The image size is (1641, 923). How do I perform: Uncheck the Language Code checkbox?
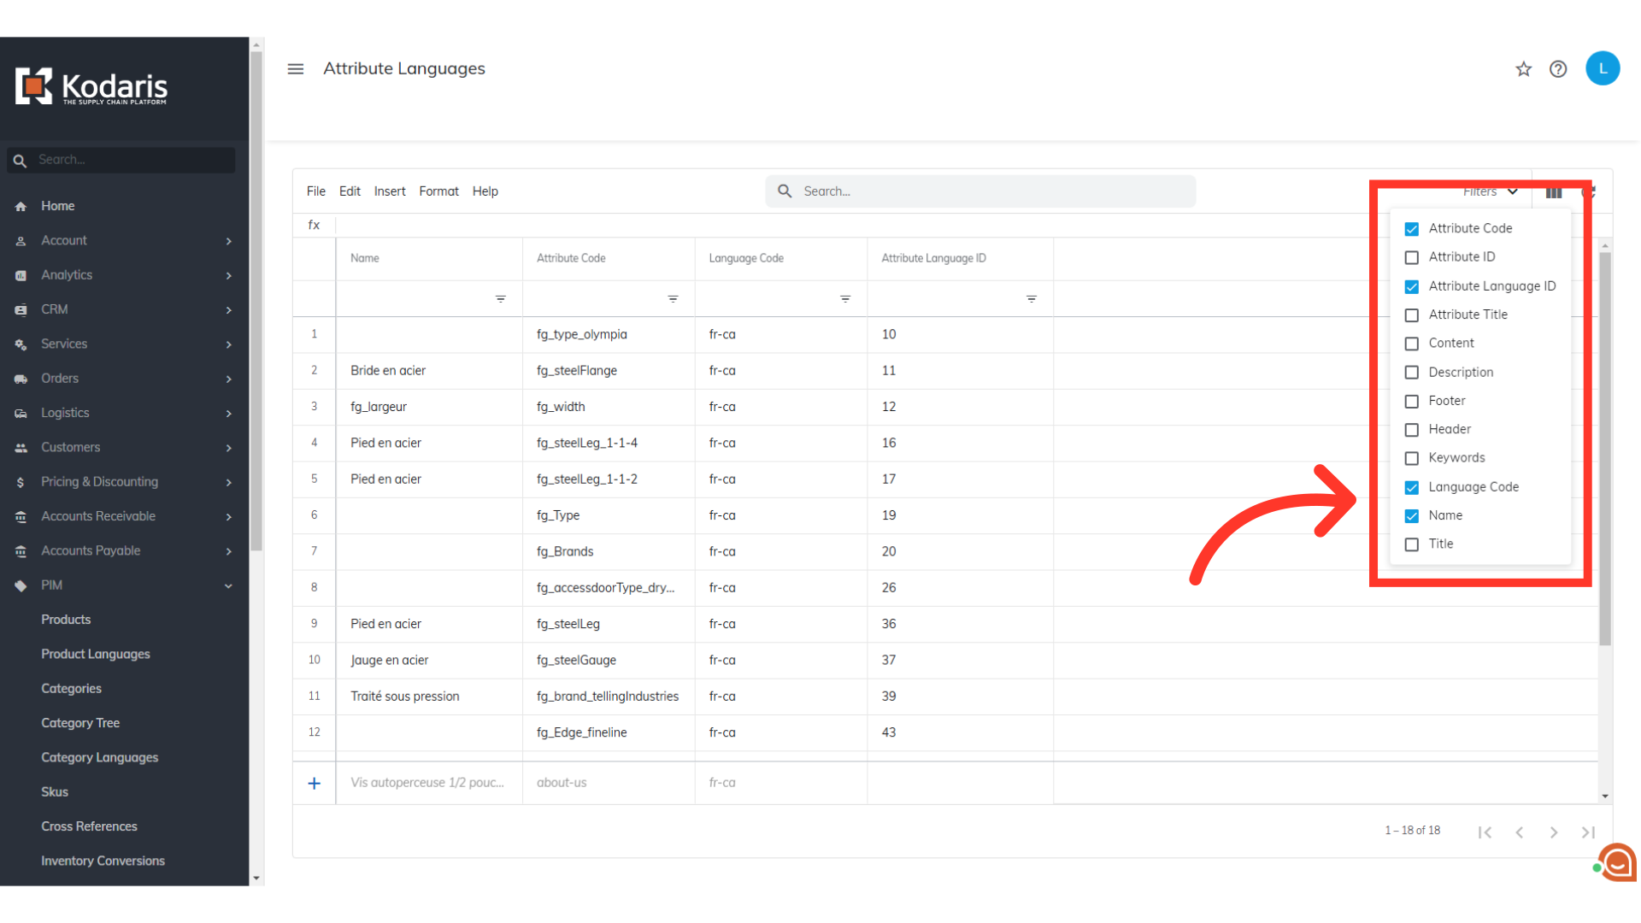point(1412,487)
